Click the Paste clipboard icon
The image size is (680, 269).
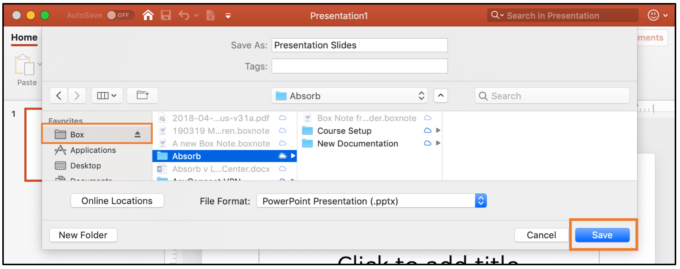point(25,65)
